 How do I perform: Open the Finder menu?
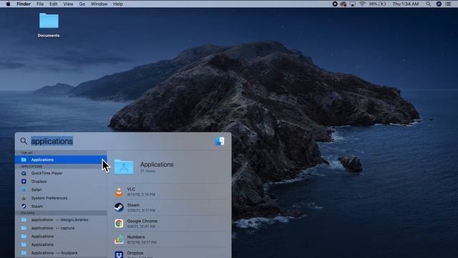[x=24, y=4]
